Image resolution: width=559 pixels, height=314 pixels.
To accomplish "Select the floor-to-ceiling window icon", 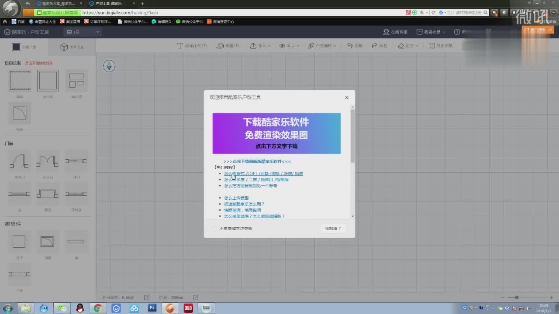I will [x=76, y=194].
